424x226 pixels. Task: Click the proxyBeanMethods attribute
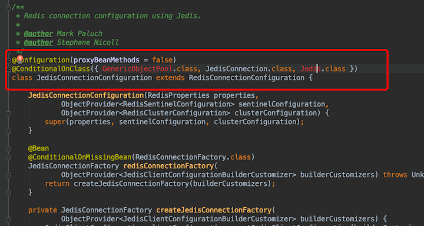pyautogui.click(x=107, y=59)
